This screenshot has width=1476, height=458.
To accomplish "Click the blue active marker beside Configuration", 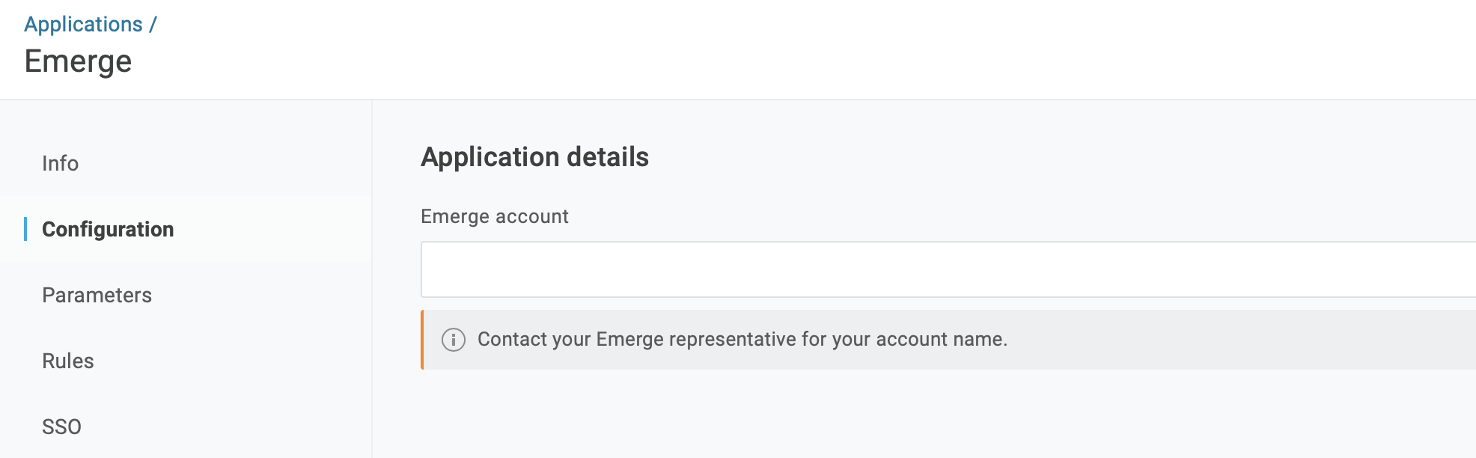I will coord(25,229).
